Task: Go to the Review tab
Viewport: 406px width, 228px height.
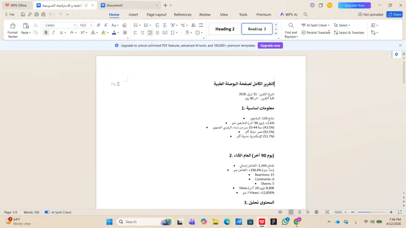Action: (205, 15)
